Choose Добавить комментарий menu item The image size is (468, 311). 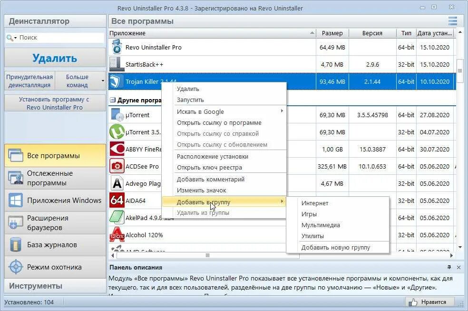click(210, 179)
